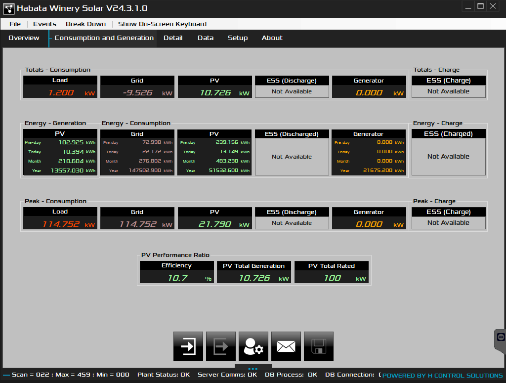Close the Habata Winery Solar window
This screenshot has width=506, height=383.
coord(493,6)
